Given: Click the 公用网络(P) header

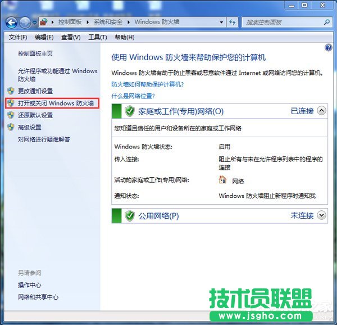Looking at the screenshot, I should [158, 216].
